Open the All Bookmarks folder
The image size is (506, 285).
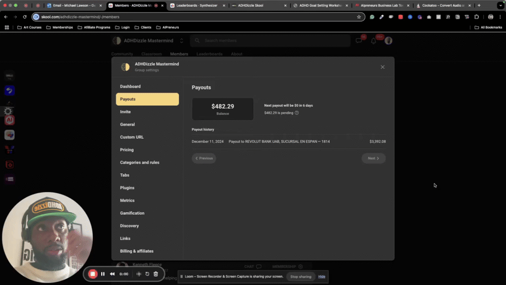click(488, 28)
